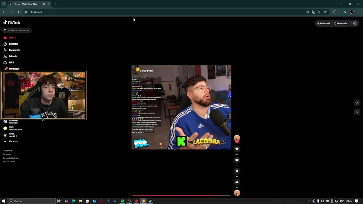Open the zoom magnifier in the address bar

pyautogui.click(x=319, y=12)
